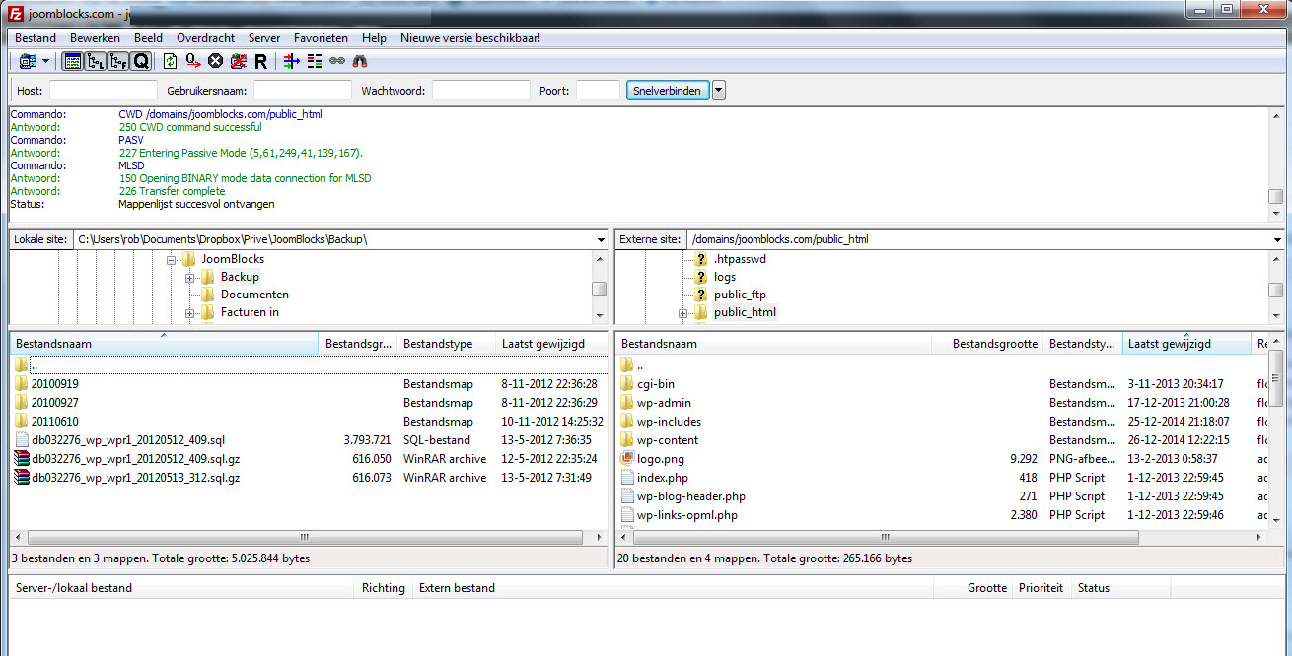Viewport: 1292px width, 656px height.
Task: Open the Bestand menu
Action: pos(36,38)
